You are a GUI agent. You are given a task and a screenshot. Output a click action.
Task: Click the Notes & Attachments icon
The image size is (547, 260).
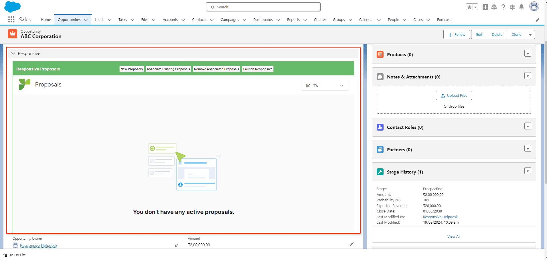tap(380, 77)
